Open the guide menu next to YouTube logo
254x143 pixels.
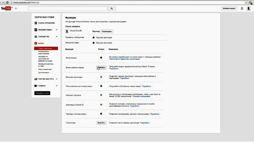click(x=16, y=8)
